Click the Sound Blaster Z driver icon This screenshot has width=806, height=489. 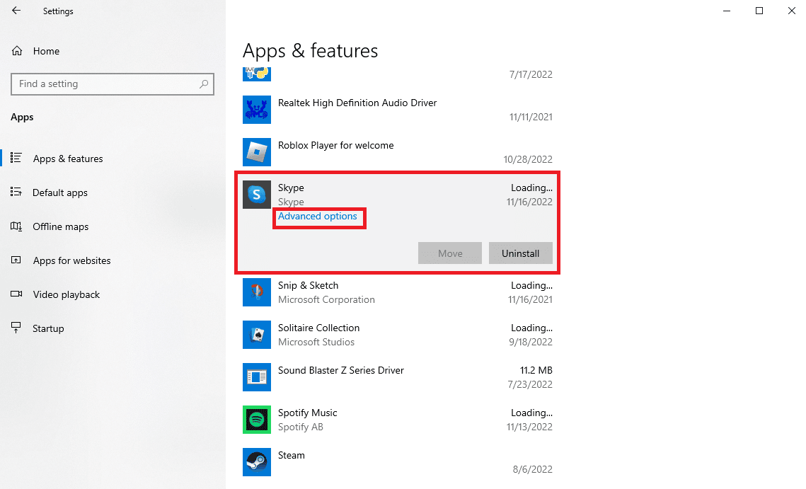[x=256, y=377]
